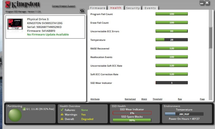Image resolution: width=215 pixels, height=129 pixels.
Task: Click the Kingston logo
Action: (22, 5)
